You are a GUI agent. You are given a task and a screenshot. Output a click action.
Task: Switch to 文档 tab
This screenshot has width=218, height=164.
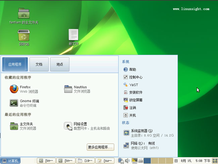(39, 64)
